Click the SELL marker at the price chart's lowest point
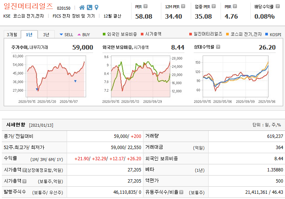Screen dimensions: 285x199 tap(37, 89)
